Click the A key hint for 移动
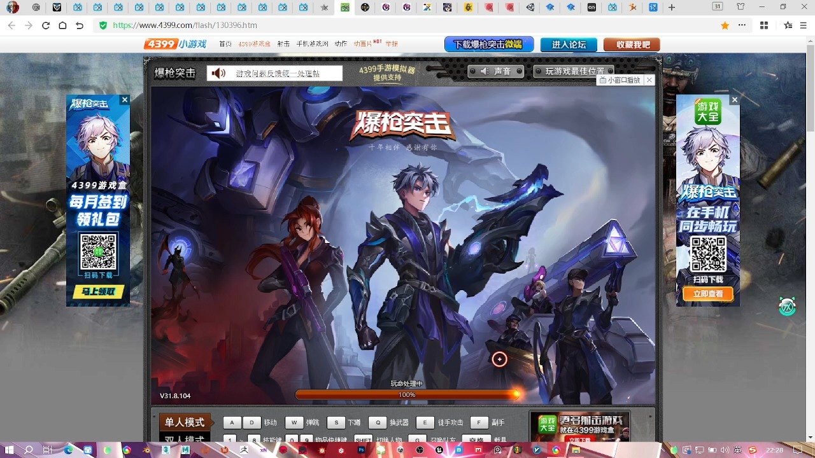 tap(232, 422)
